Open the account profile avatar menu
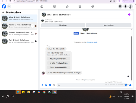Screen dimensions: 136x103 click(131, 7)
